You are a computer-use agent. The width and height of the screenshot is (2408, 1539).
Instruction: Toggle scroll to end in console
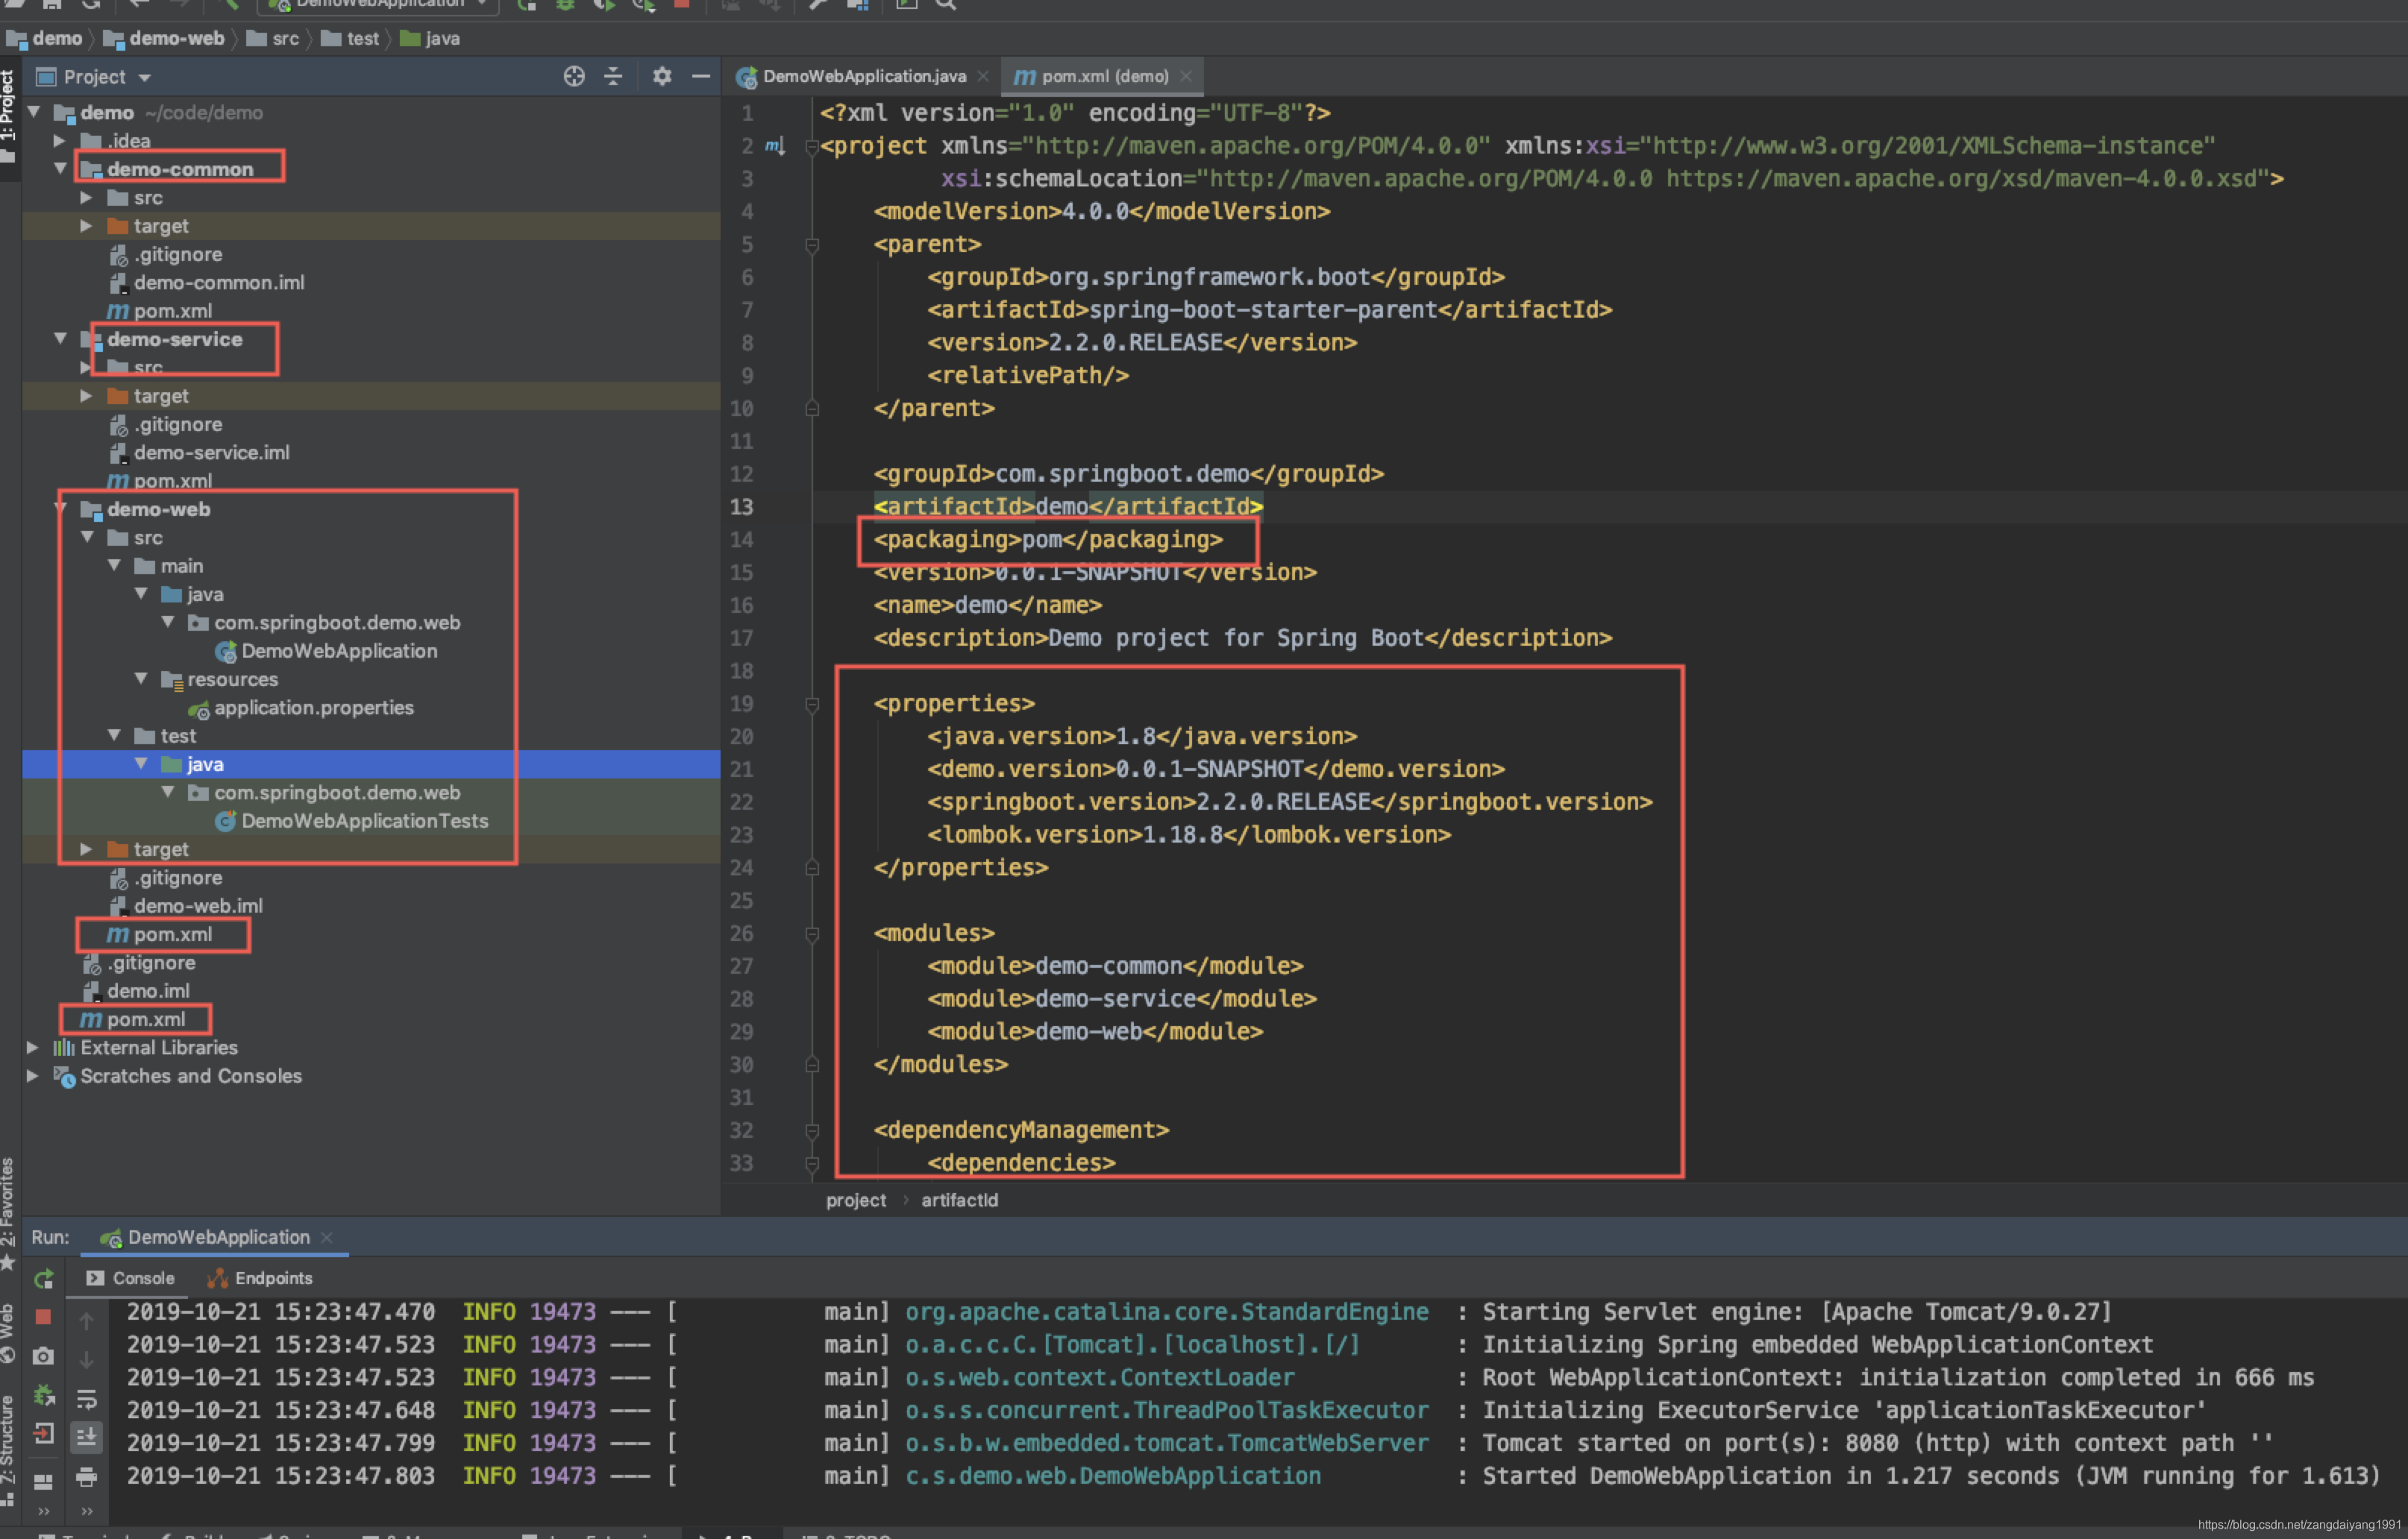pyautogui.click(x=87, y=1437)
